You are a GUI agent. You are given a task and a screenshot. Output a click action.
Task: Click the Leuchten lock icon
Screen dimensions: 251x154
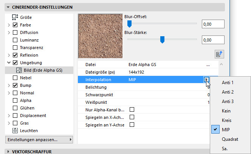pyautogui.click(x=15, y=131)
